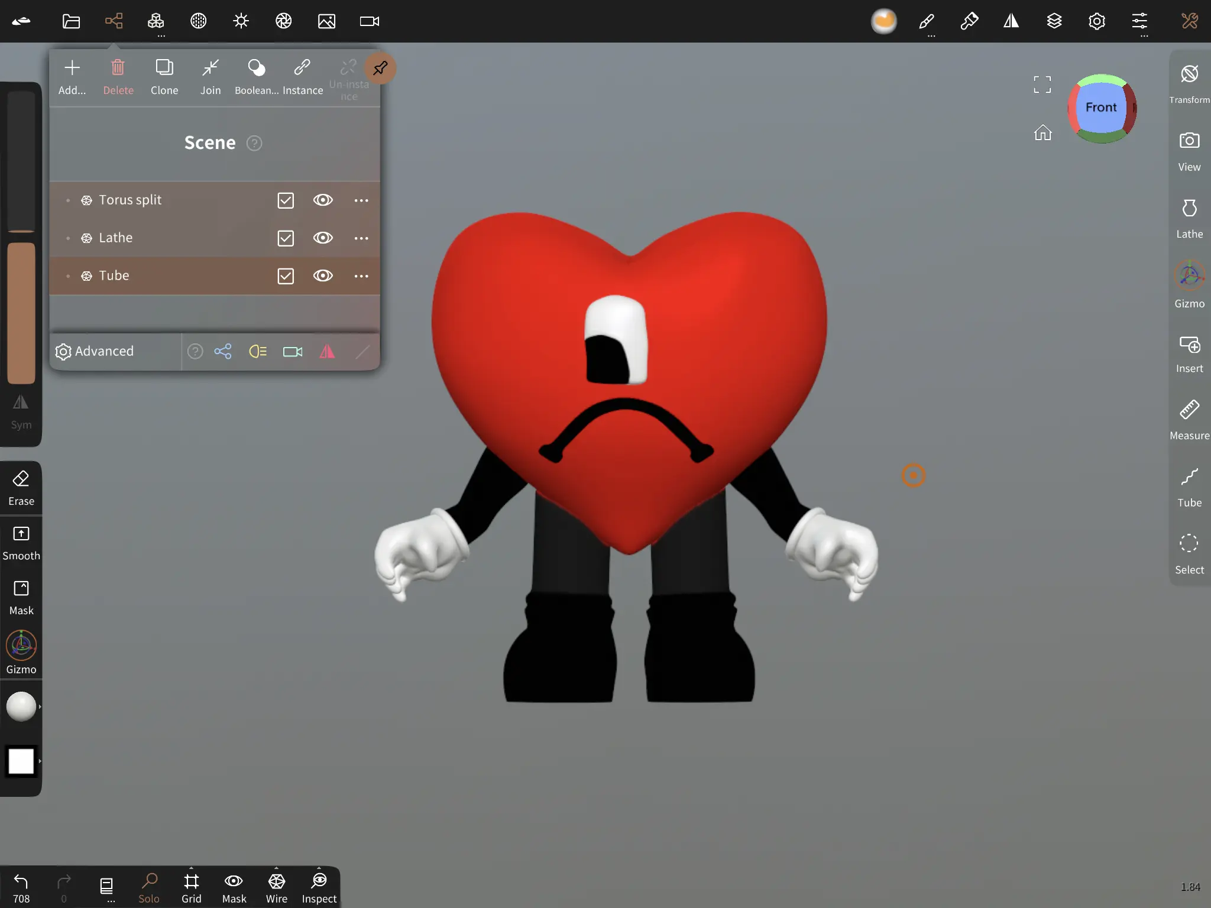The width and height of the screenshot is (1211, 908).
Task: Open the layers stack menu
Action: [x=1054, y=21]
